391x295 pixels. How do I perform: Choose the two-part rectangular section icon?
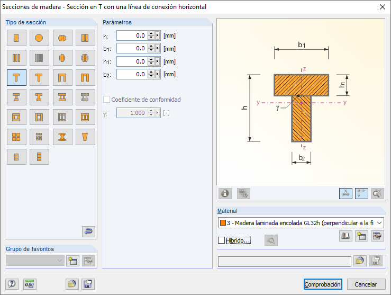coord(85,38)
